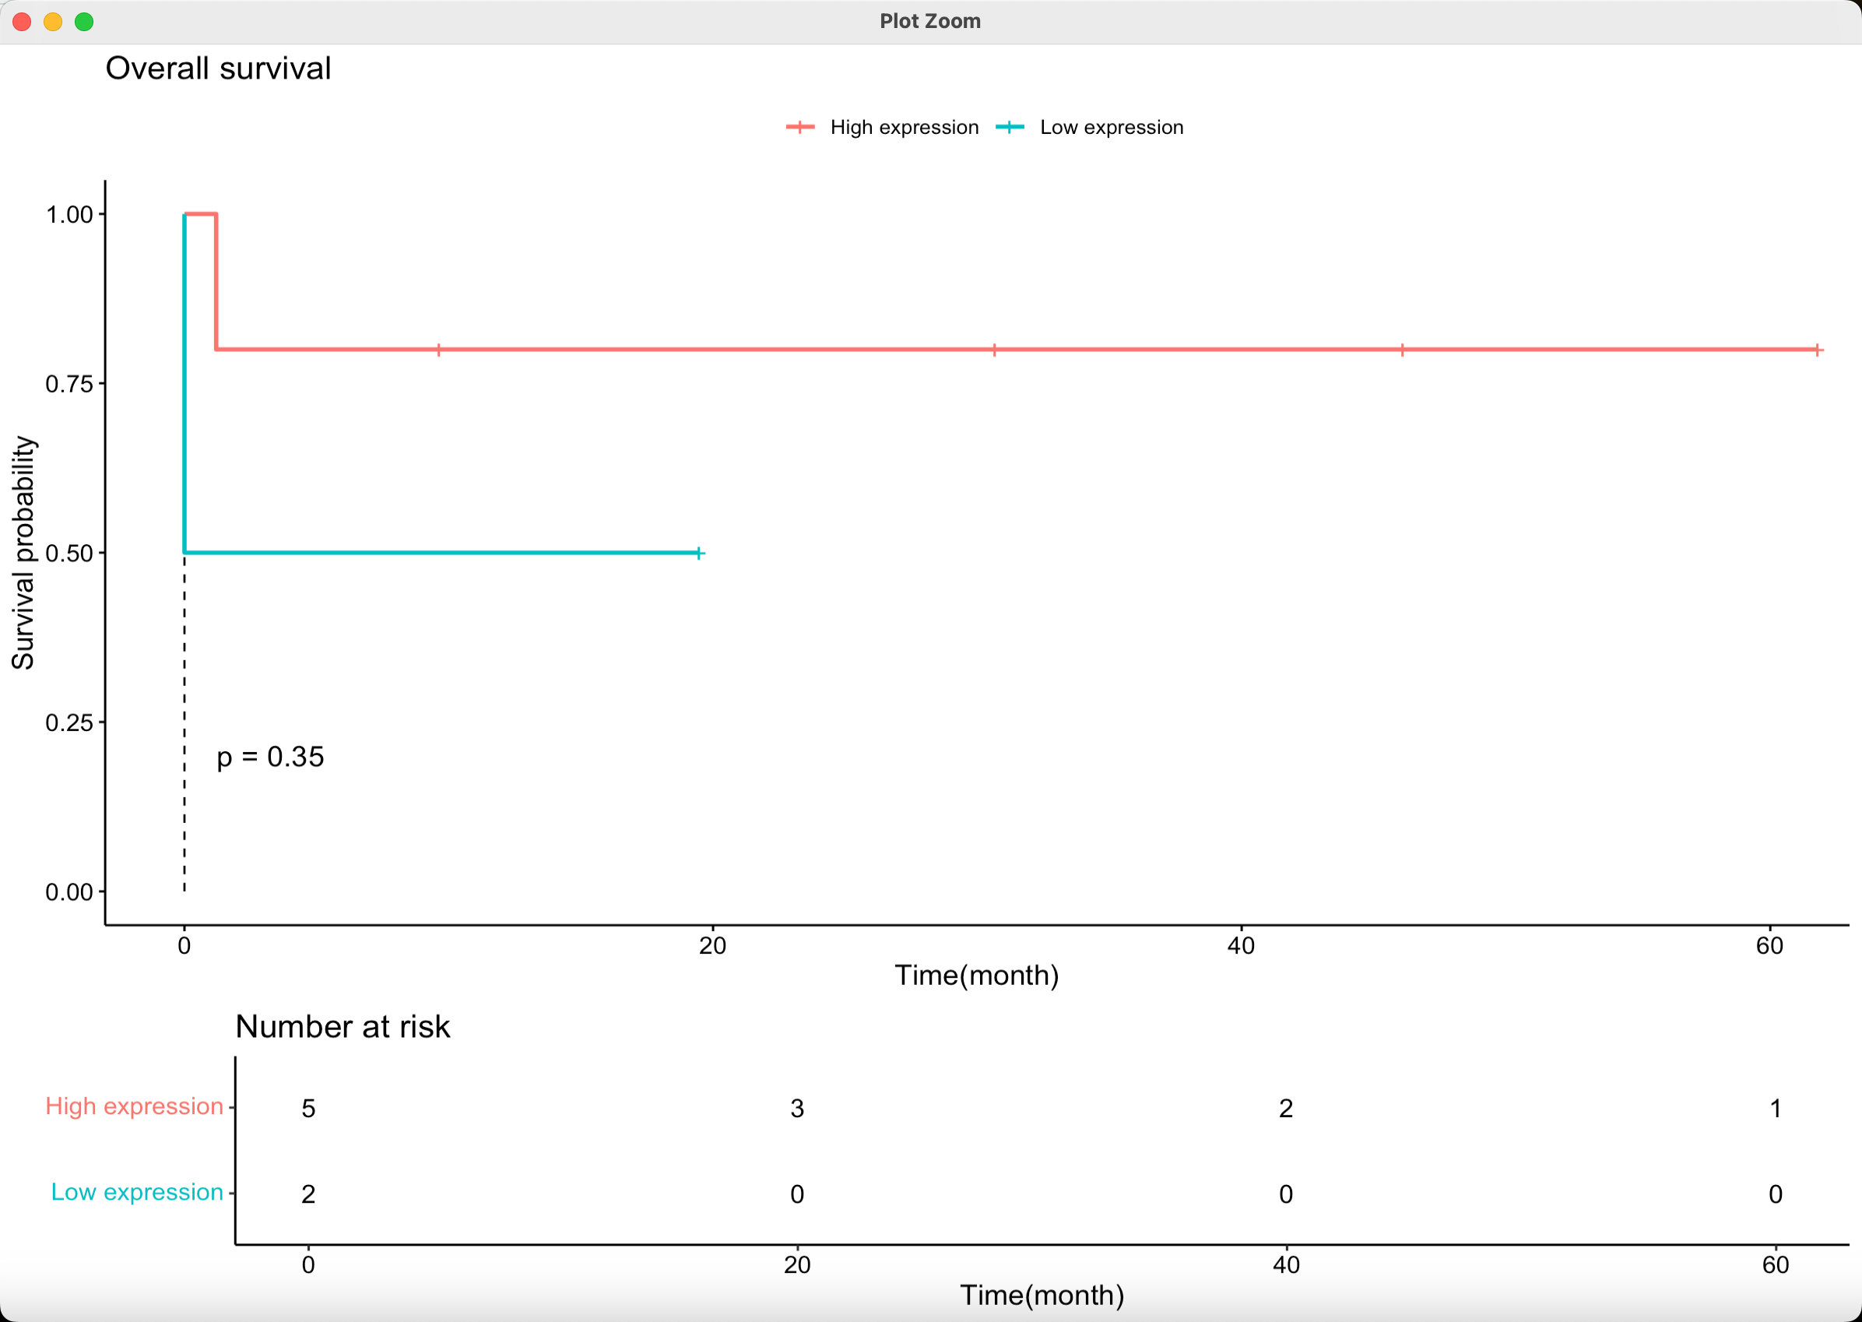The width and height of the screenshot is (1862, 1322).
Task: Click the last censor mark on red curve
Action: point(1817,350)
